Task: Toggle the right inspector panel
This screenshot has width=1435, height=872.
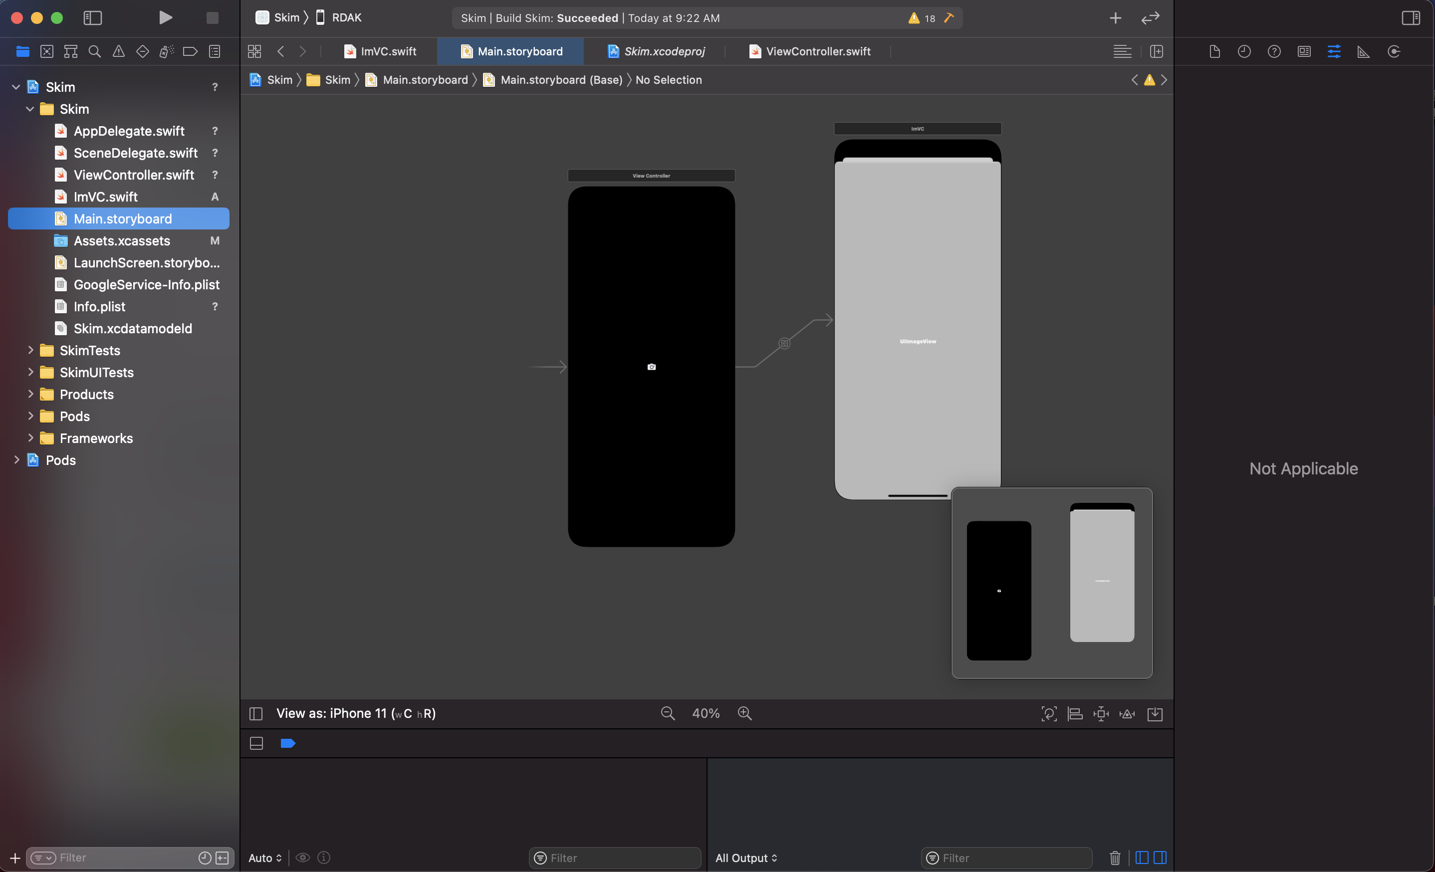Action: pos(1411,17)
